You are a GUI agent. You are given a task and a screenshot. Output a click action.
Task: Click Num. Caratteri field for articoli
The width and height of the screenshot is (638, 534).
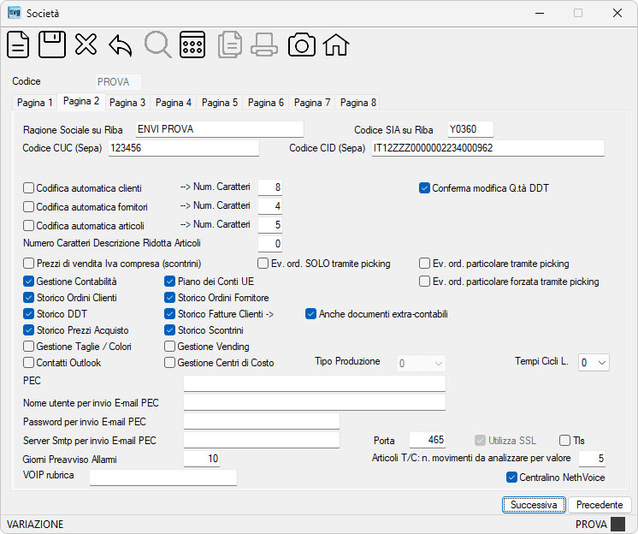coord(270,225)
